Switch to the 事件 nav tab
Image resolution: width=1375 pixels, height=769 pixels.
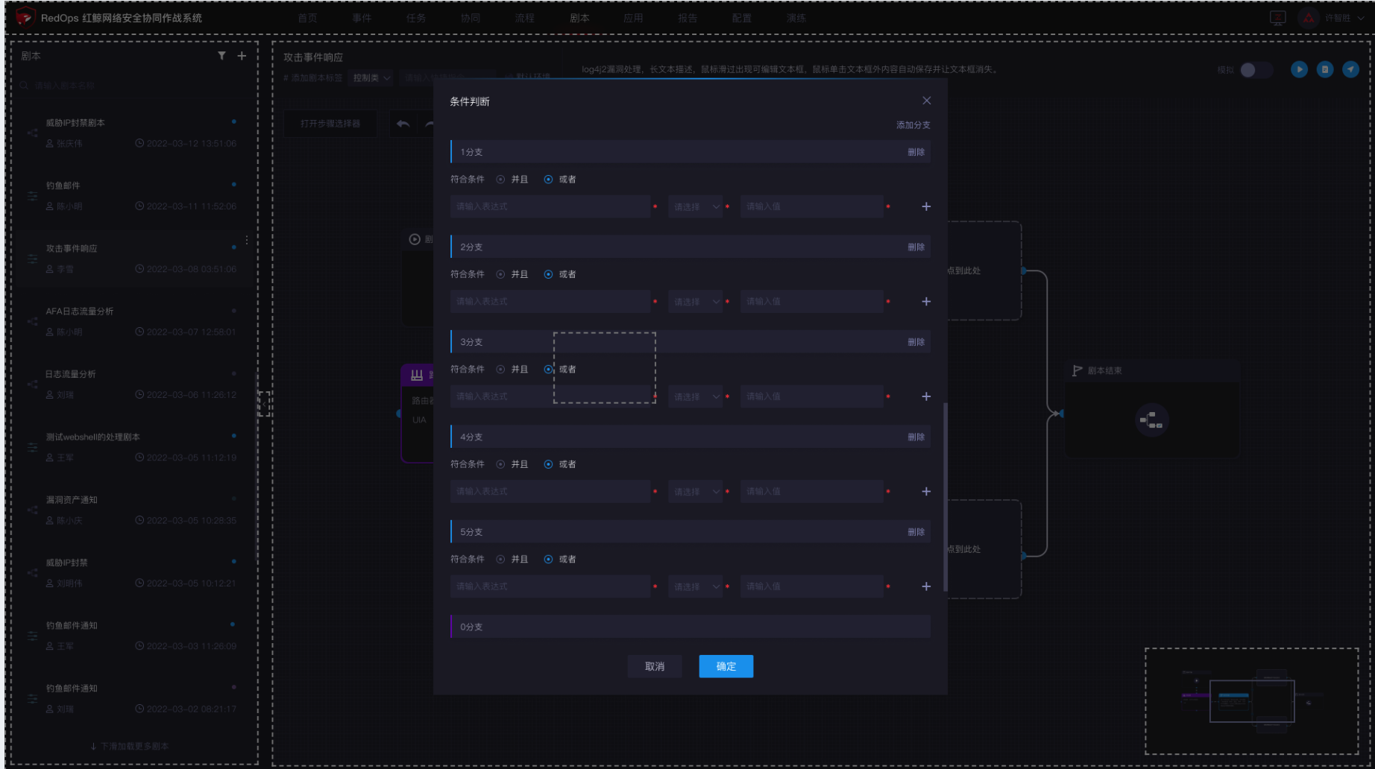[362, 18]
